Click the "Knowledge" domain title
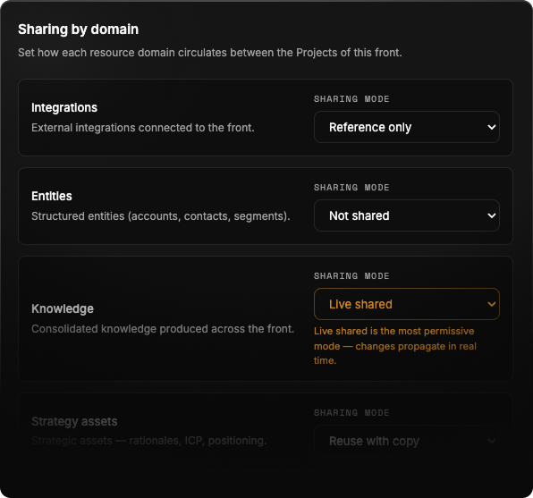The width and height of the screenshot is (533, 498). (x=63, y=308)
